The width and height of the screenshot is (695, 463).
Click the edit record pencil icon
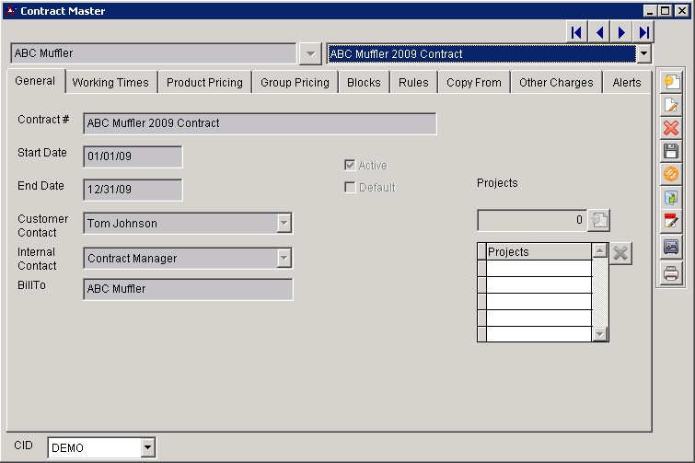tap(670, 106)
